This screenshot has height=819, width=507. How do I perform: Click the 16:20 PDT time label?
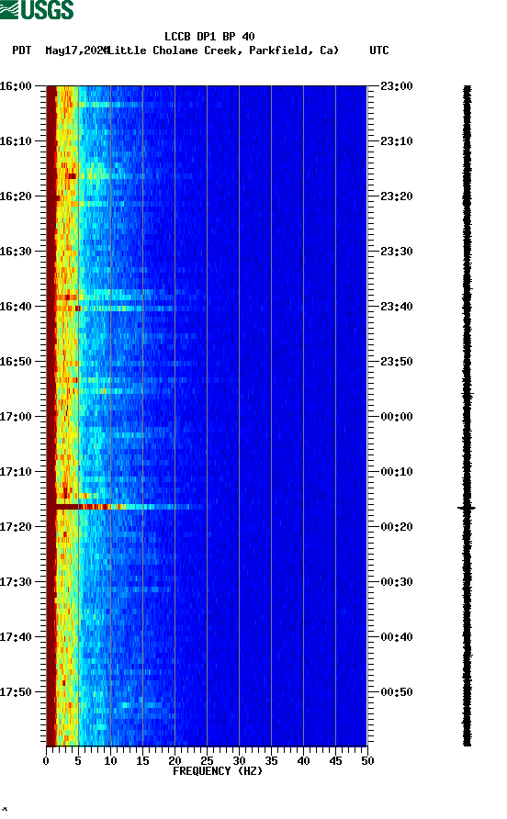click(16, 196)
